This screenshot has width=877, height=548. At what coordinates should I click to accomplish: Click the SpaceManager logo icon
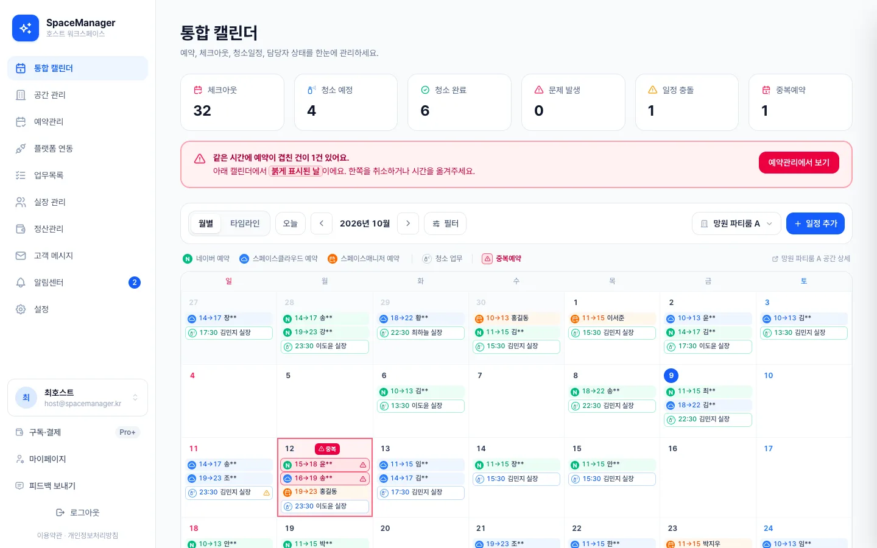click(26, 28)
